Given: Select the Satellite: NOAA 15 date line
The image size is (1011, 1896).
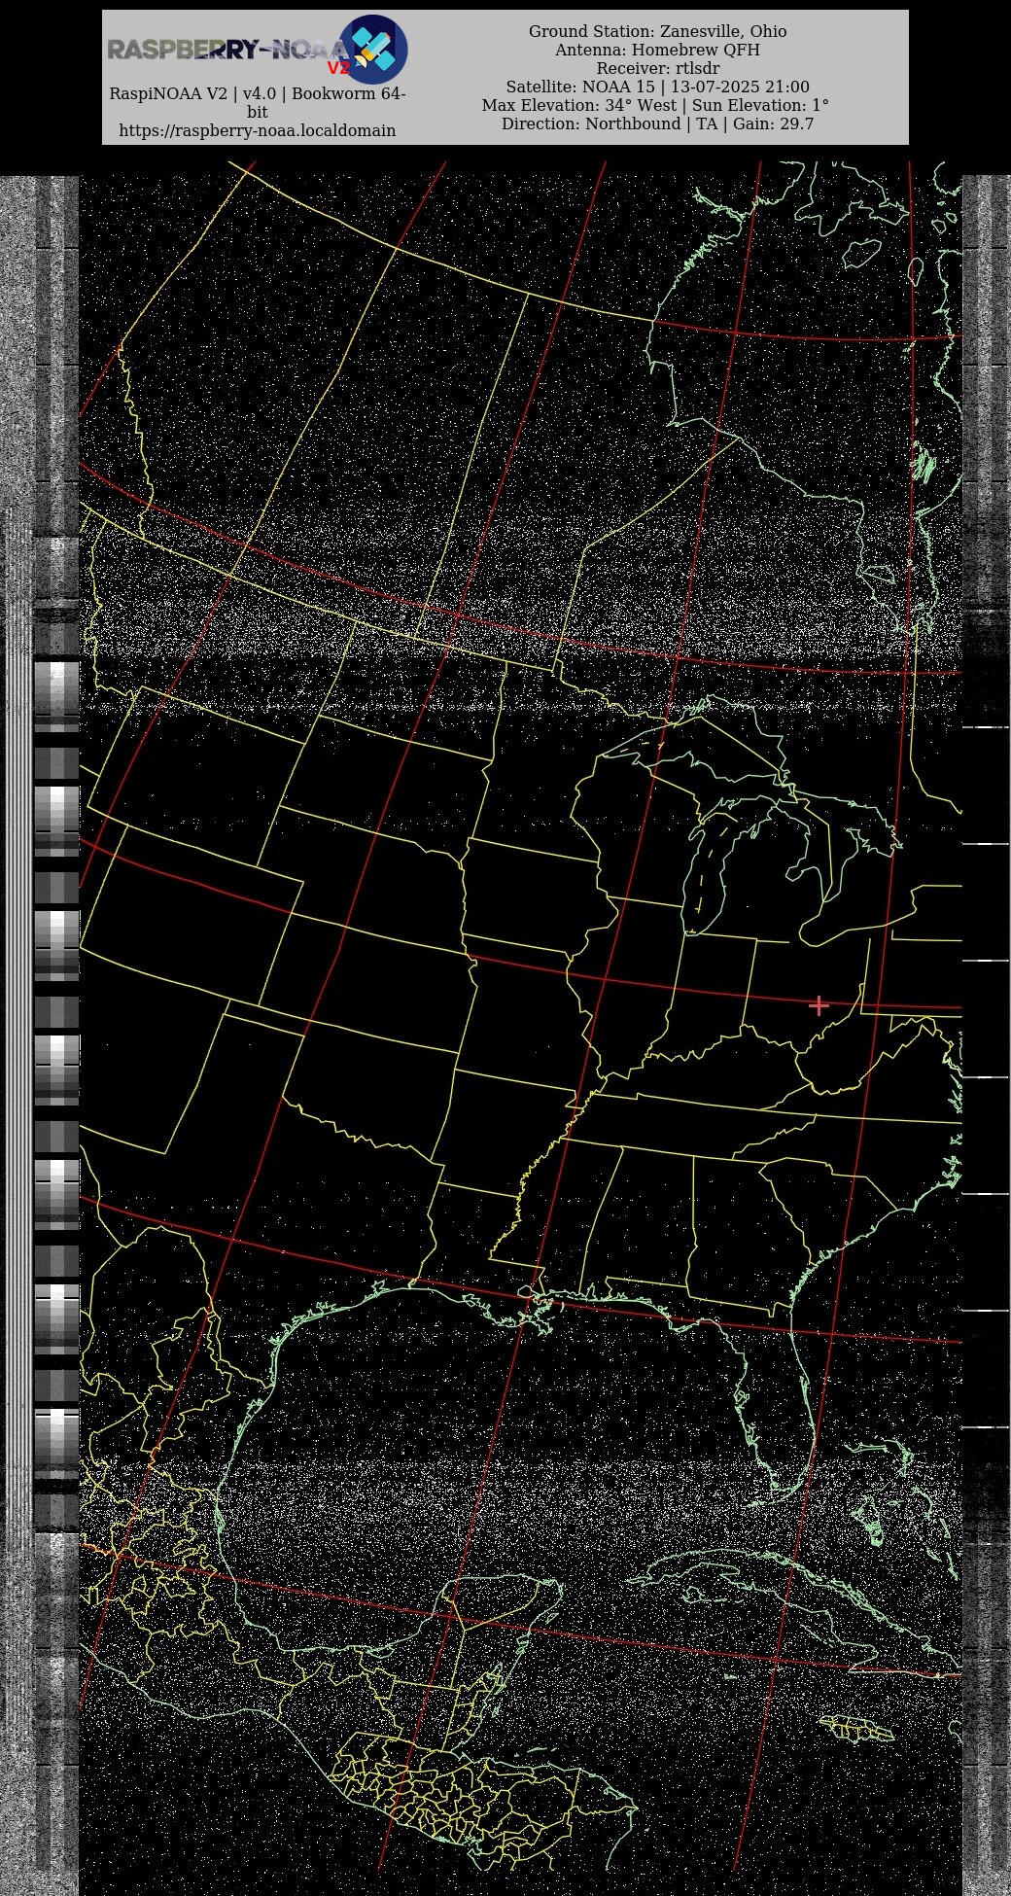Looking at the screenshot, I should point(657,87).
